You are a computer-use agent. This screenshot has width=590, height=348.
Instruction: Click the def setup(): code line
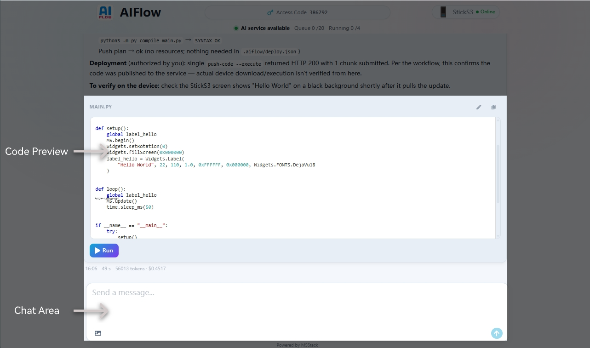click(112, 129)
